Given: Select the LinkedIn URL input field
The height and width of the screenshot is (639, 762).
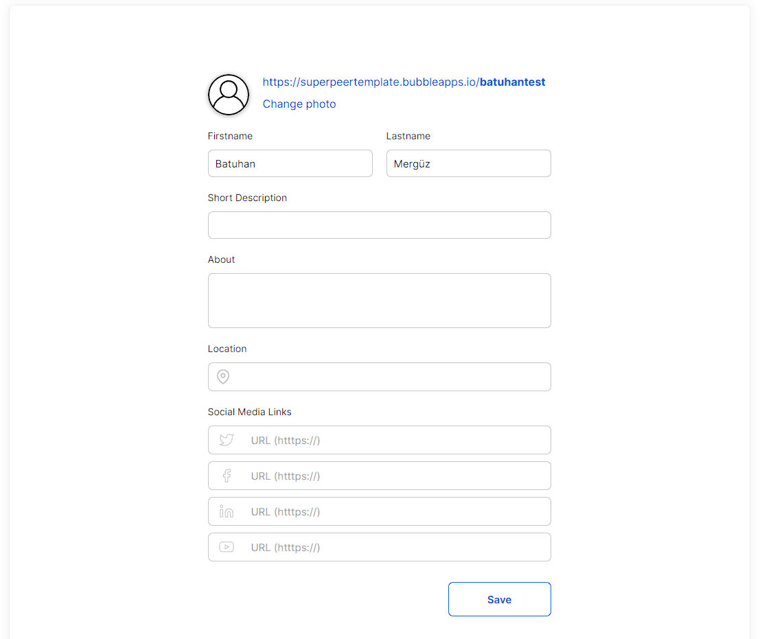Looking at the screenshot, I should pos(380,511).
